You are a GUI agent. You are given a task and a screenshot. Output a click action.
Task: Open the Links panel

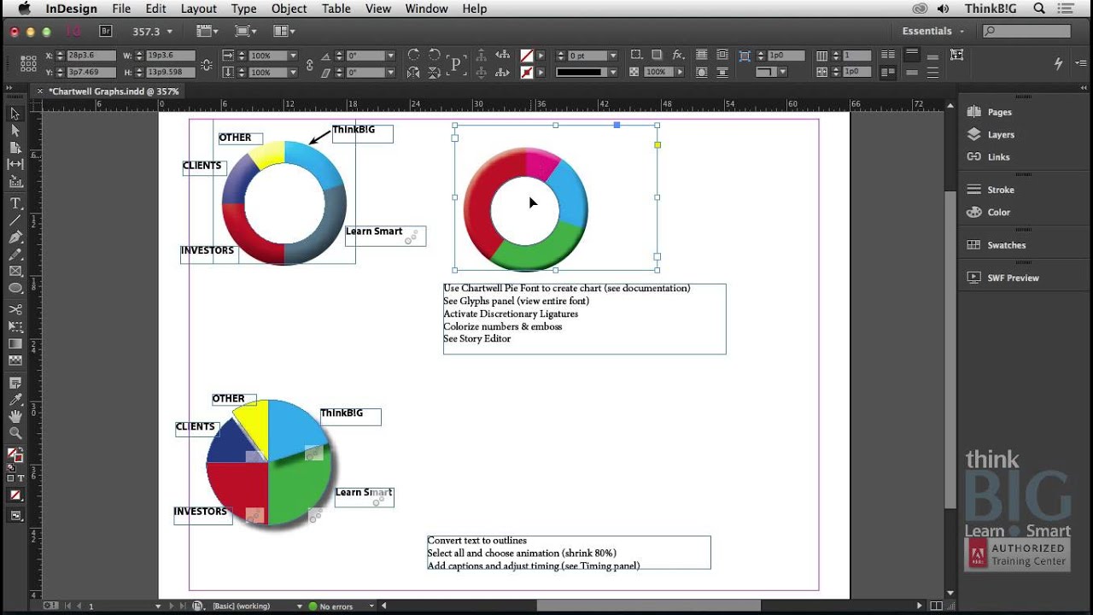click(998, 156)
